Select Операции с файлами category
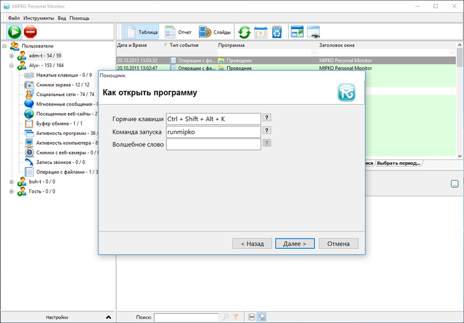Viewport: 464px width, 323px height. pyautogui.click(x=67, y=172)
